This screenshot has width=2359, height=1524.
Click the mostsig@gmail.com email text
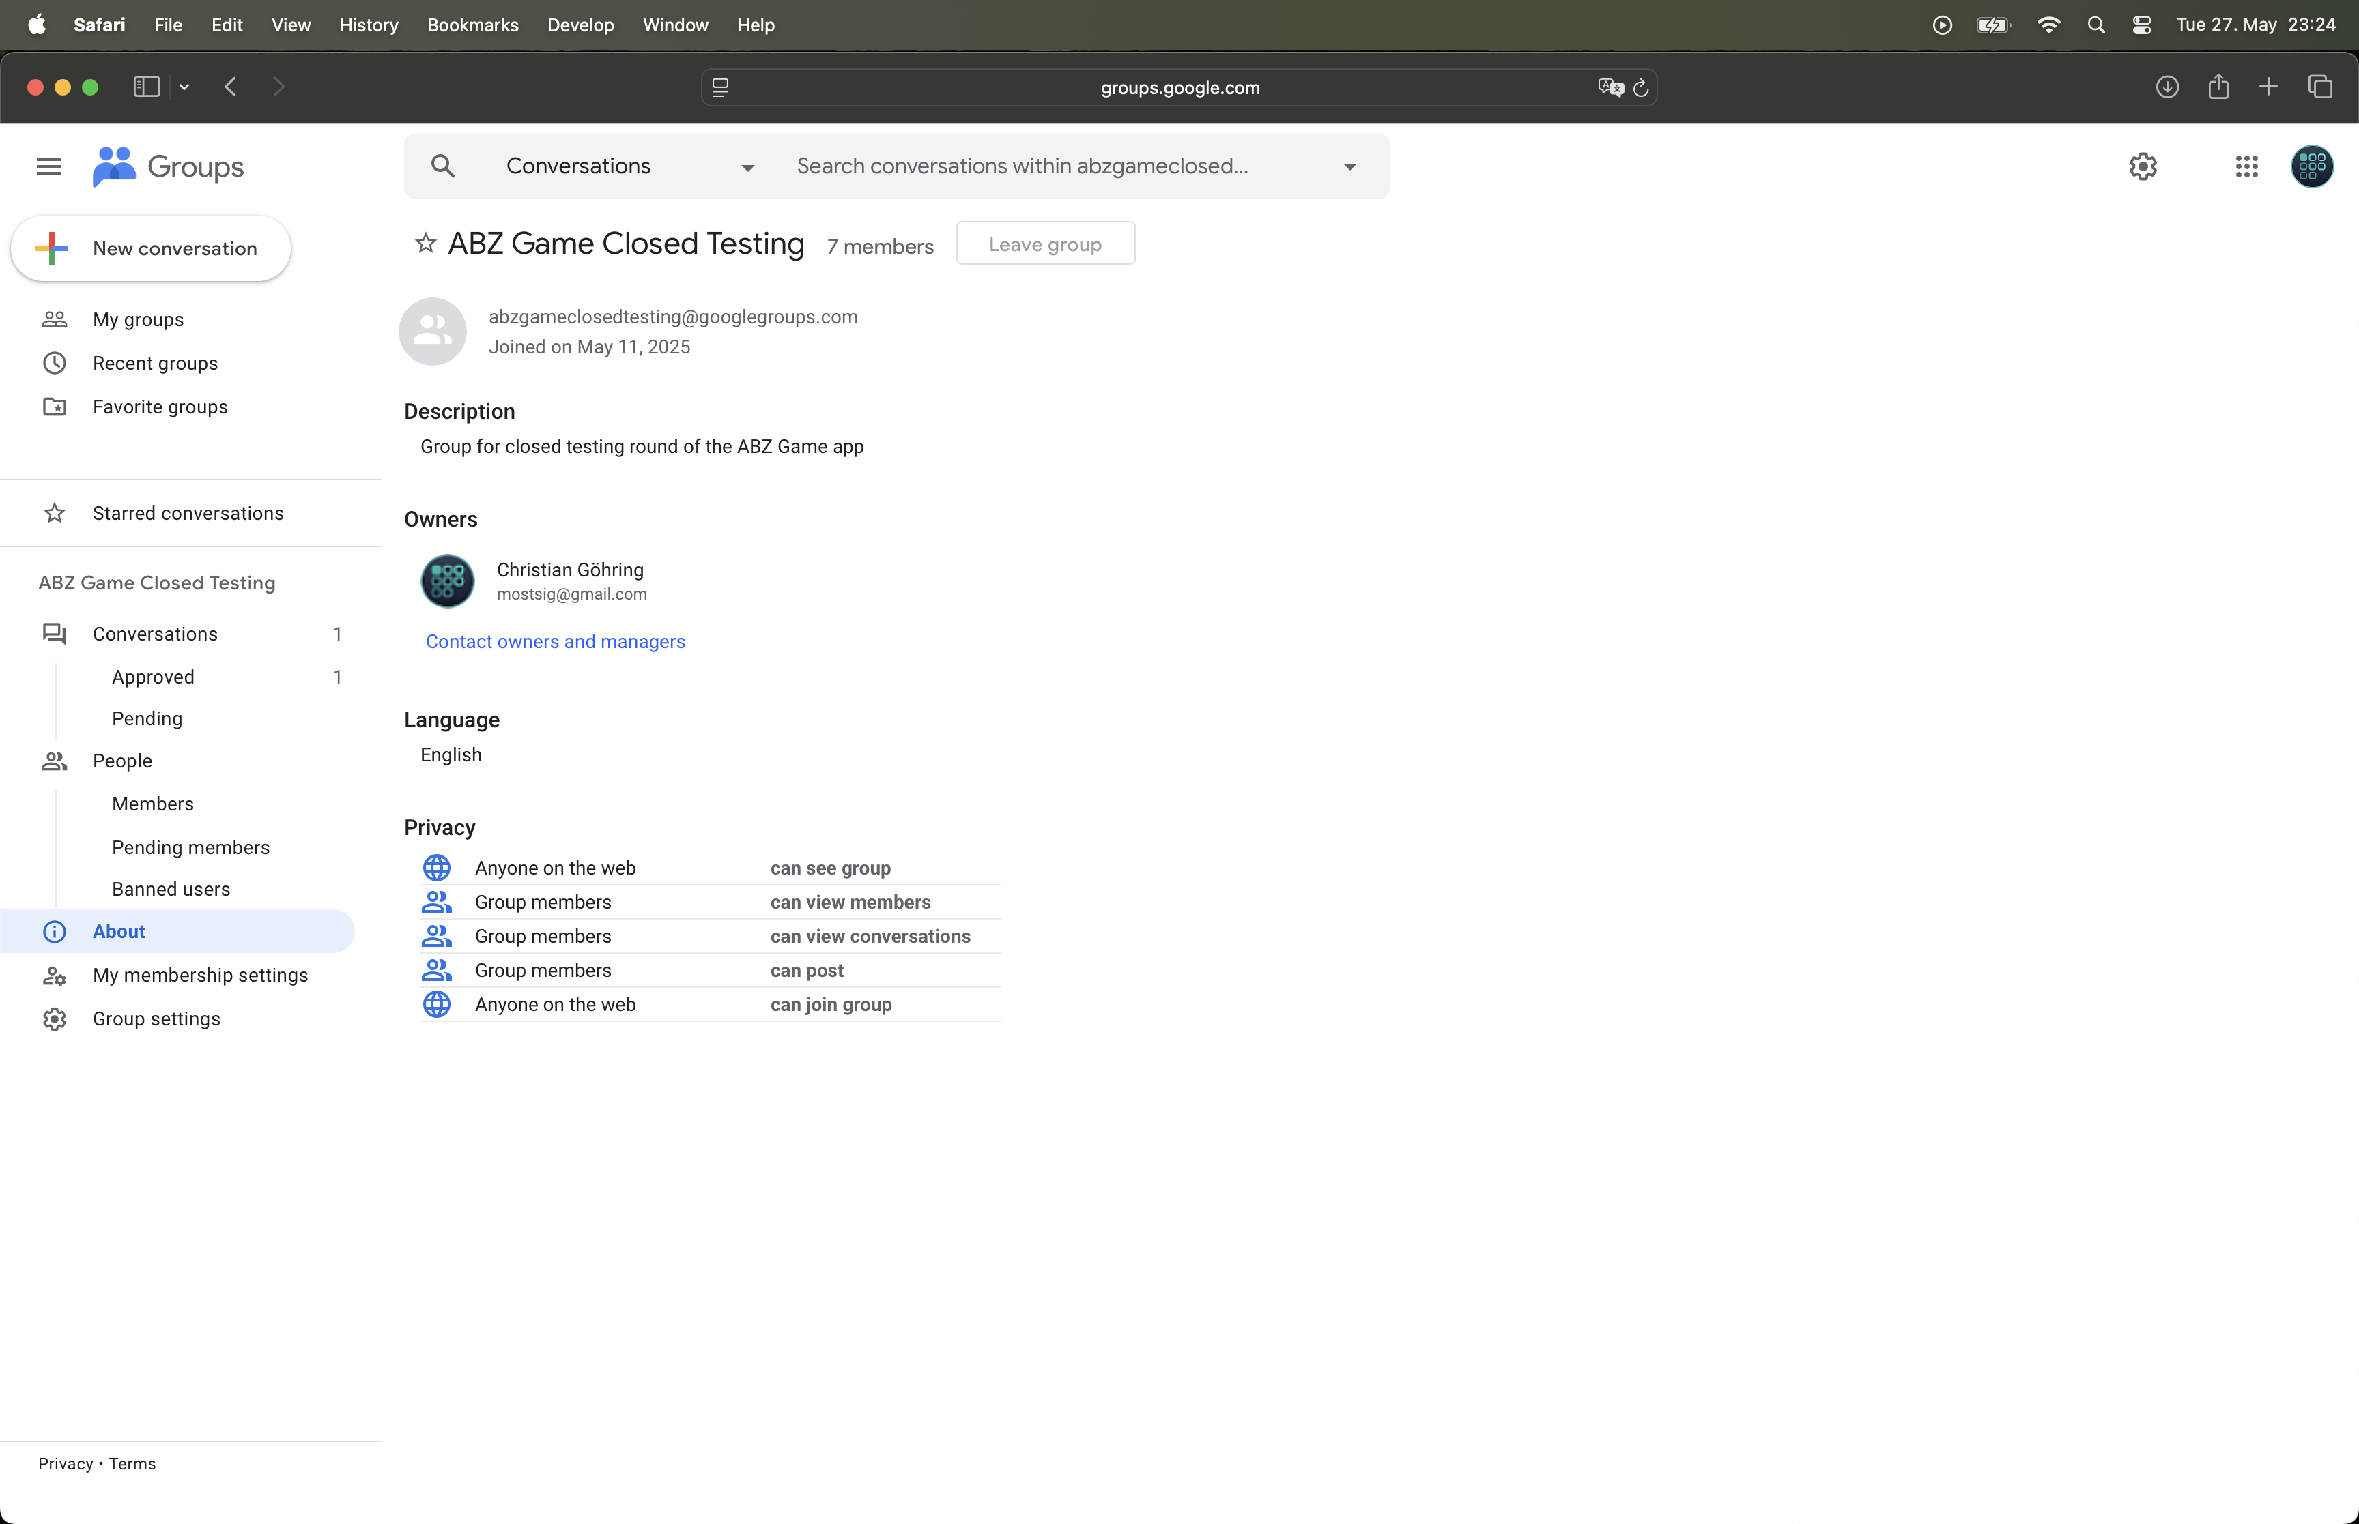(x=572, y=595)
